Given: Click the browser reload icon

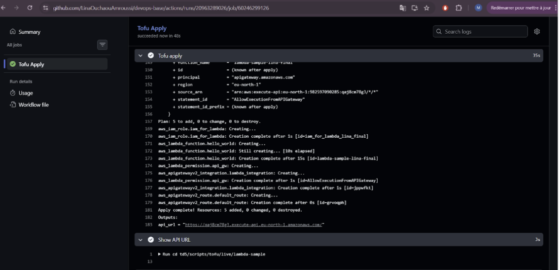Looking at the screenshot, I should coord(30,8).
